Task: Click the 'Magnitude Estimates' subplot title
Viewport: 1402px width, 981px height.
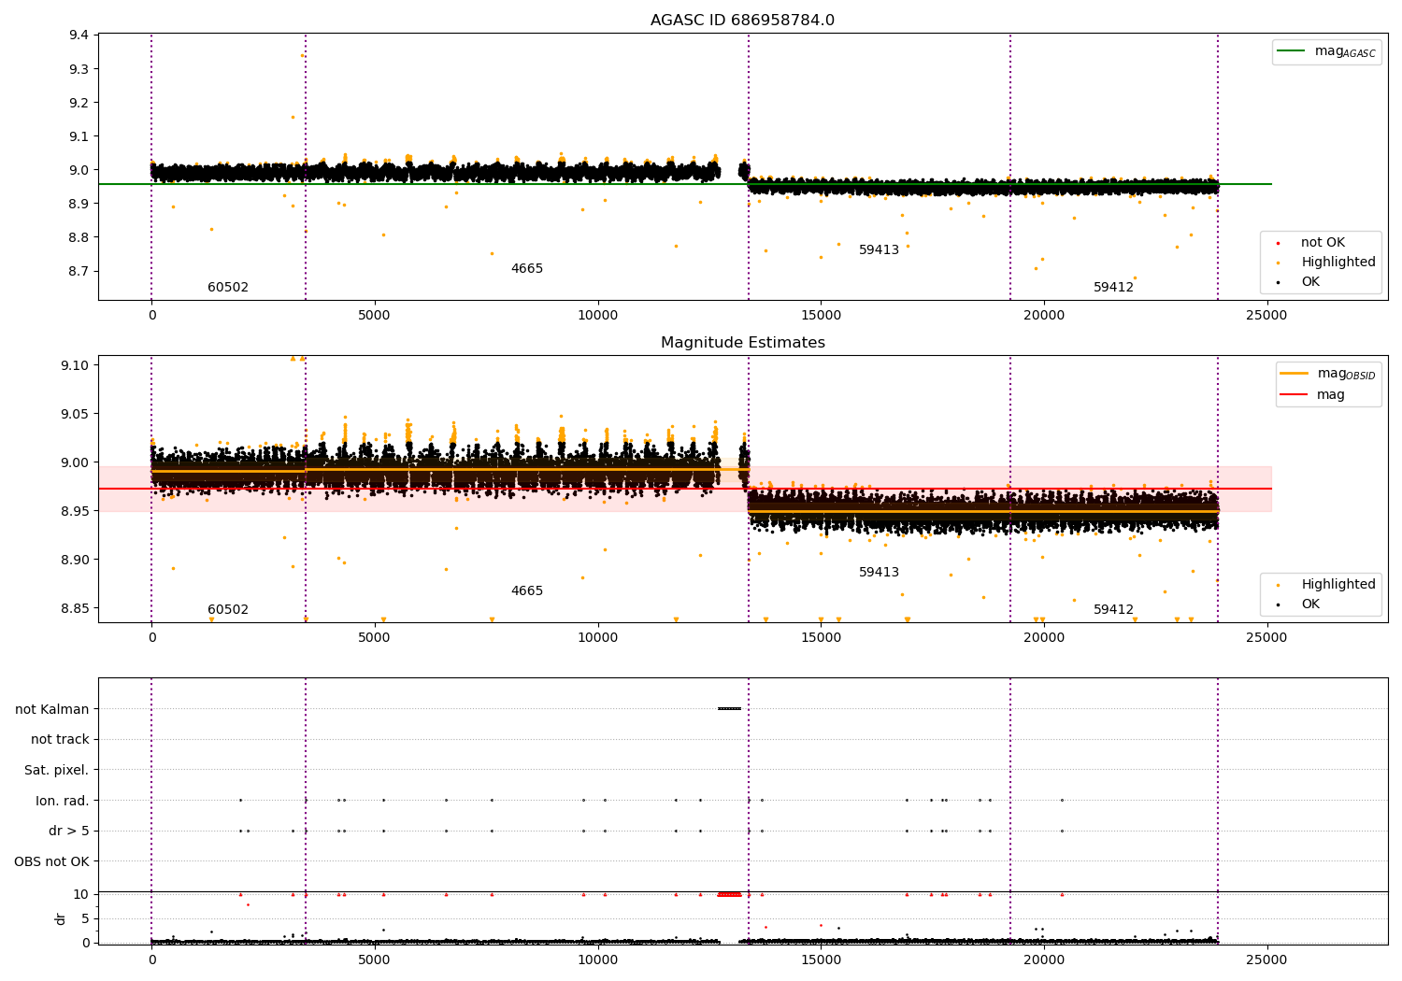Action: 743,343
